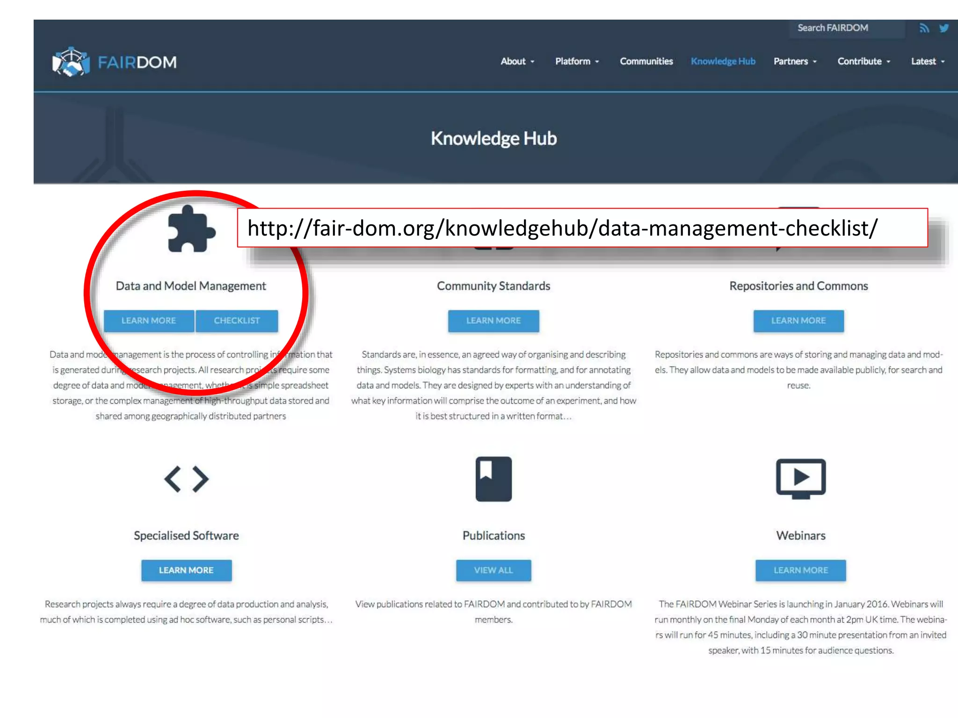Select the Repositories and Commons heading
Image resolution: width=958 pixels, height=718 pixels.
point(798,286)
